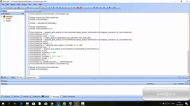Select the root module item in Code Explorer
Image resolution: width=190 pixels, height=106 pixels.
point(9,16)
